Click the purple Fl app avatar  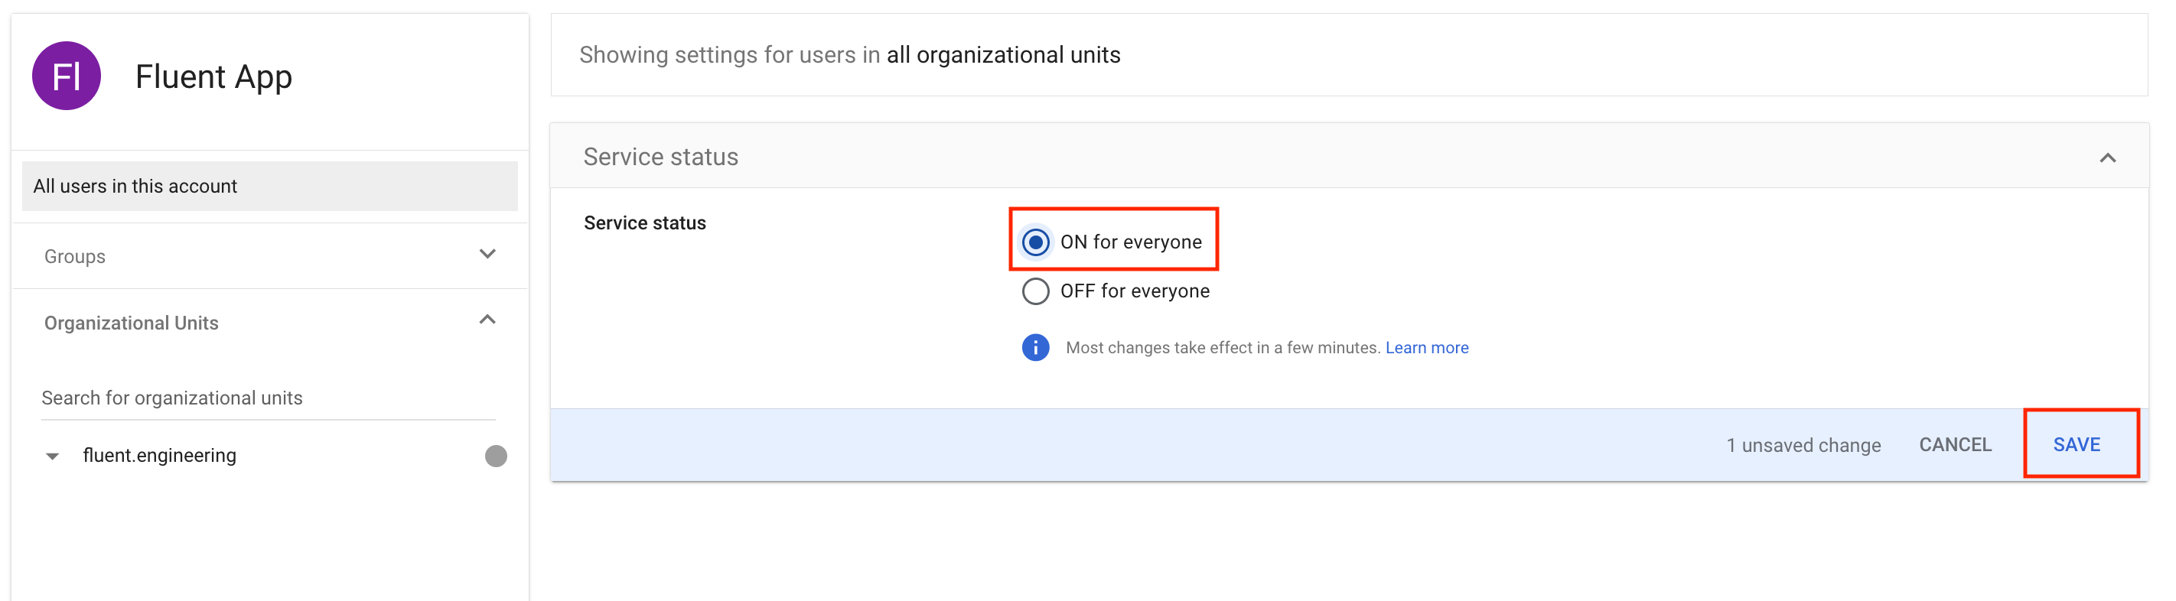(66, 76)
